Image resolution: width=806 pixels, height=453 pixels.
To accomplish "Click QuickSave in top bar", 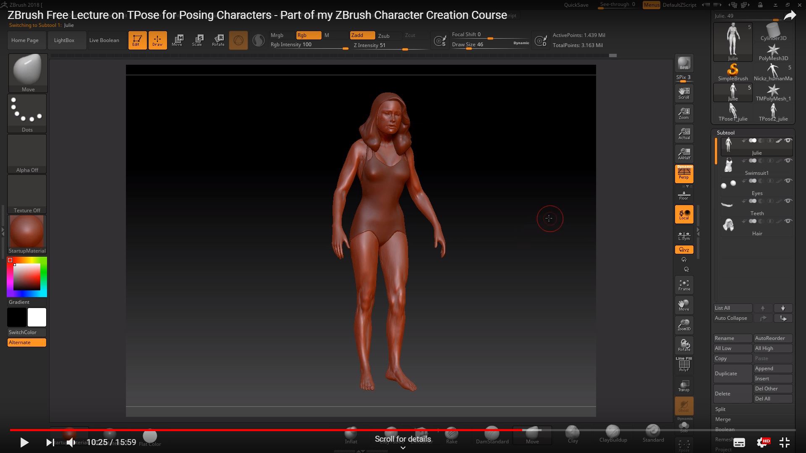I will [576, 5].
